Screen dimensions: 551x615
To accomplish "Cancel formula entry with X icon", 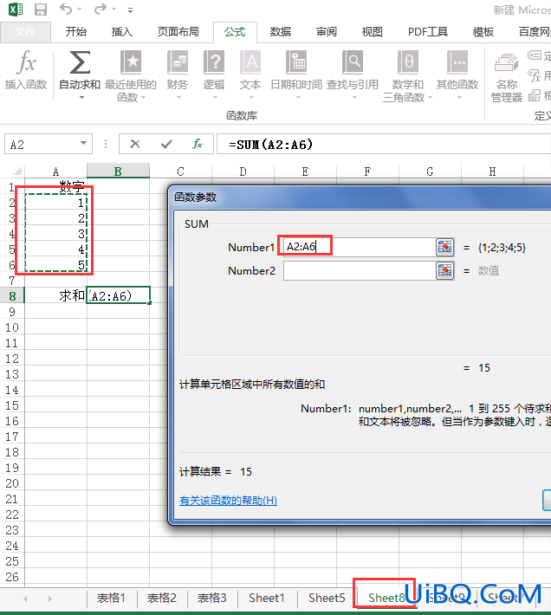I will (135, 144).
